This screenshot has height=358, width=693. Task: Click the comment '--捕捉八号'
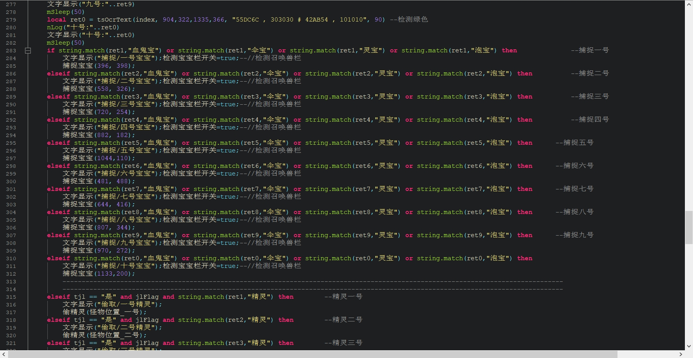pos(574,212)
